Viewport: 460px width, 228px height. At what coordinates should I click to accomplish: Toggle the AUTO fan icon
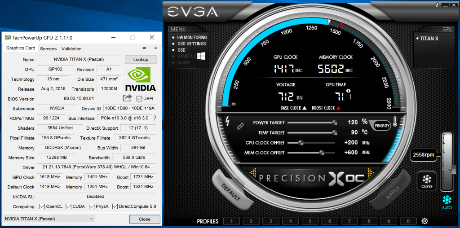(447, 202)
